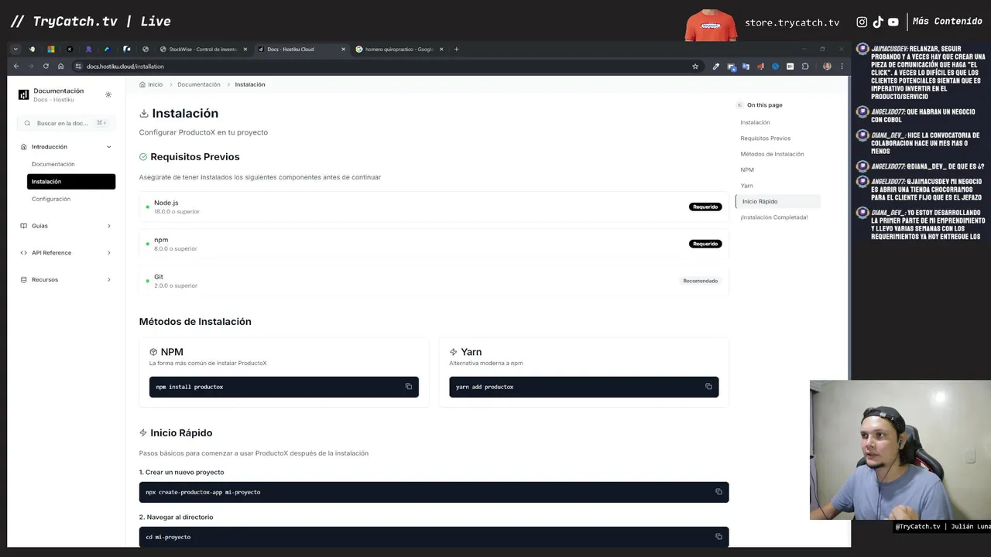
Task: Open the pinned Microsoft tab
Action: [x=51, y=50]
